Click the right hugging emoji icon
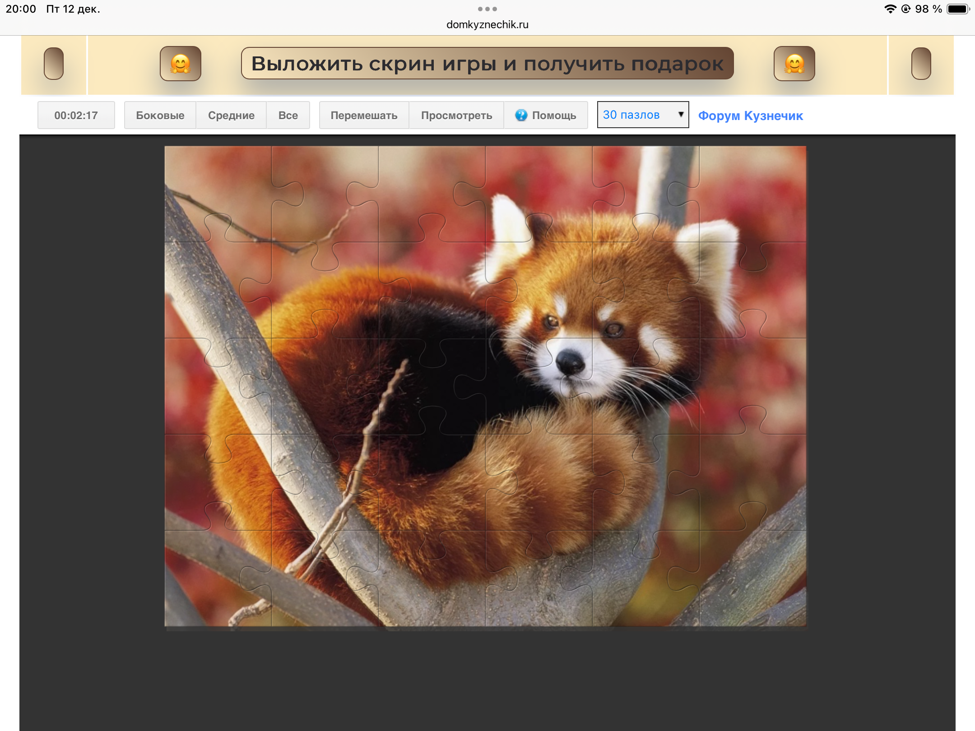This screenshot has height=731, width=975. 794,64
